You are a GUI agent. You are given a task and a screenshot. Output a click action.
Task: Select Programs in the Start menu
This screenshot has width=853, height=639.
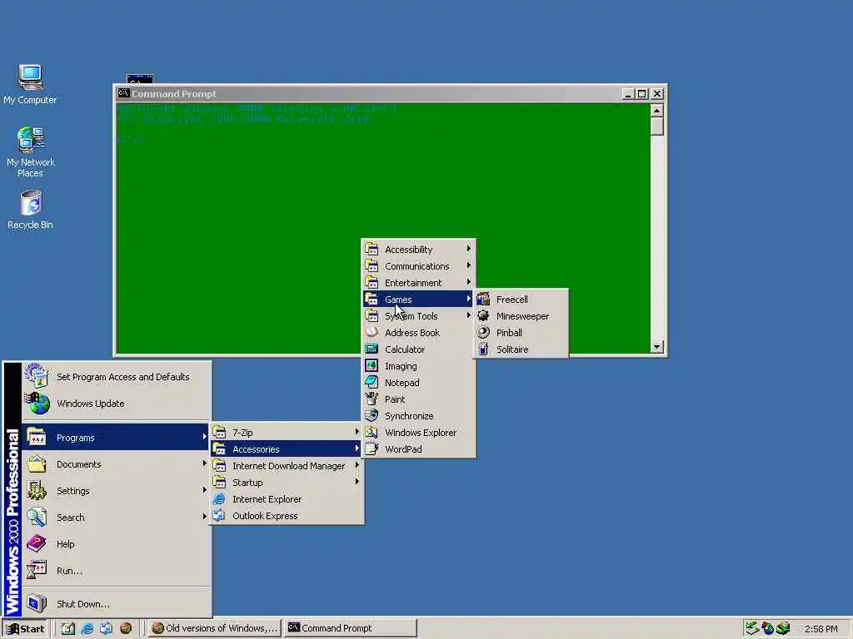(115, 438)
